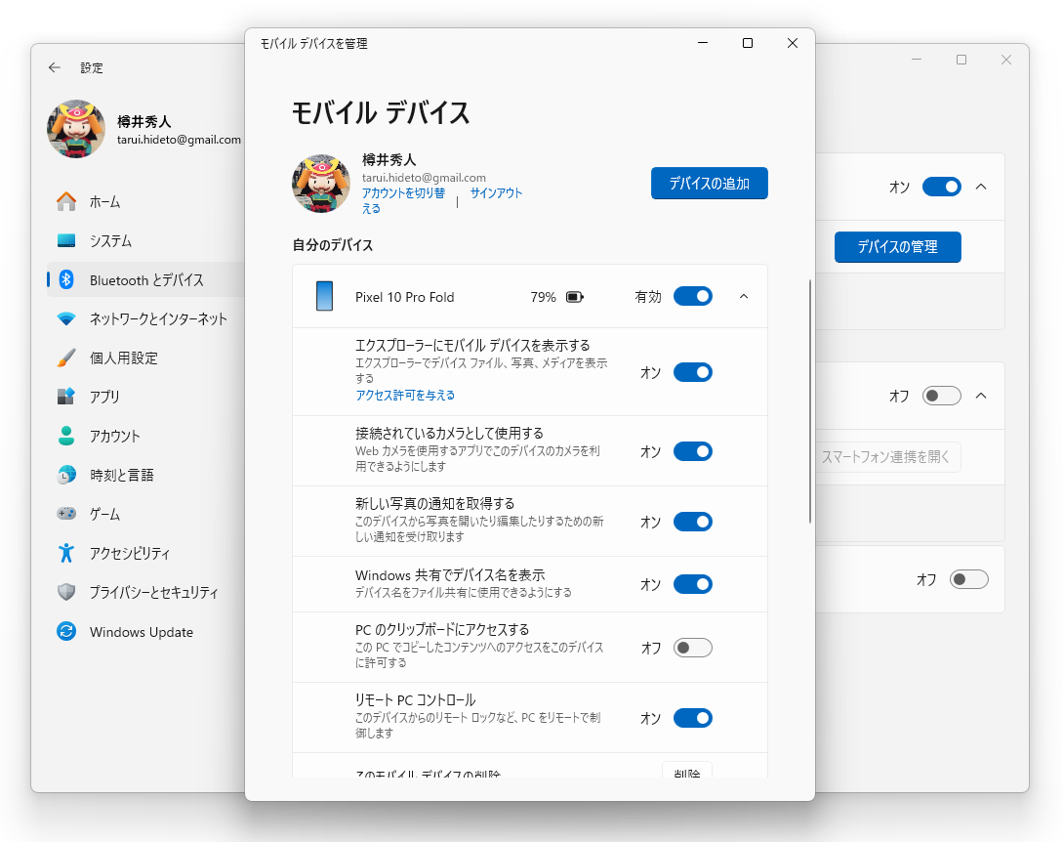
Task: Toggle リモート PC コントロール switch
Action: 693,718
